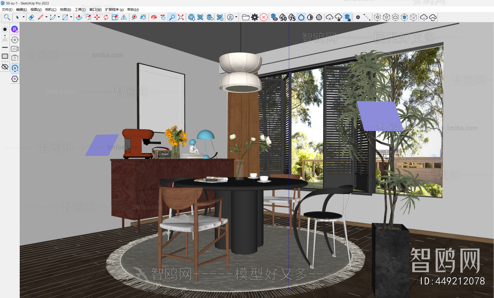The width and height of the screenshot is (494, 298).
Task: Activate the Follow Me tool
Action: (x=88, y=17)
